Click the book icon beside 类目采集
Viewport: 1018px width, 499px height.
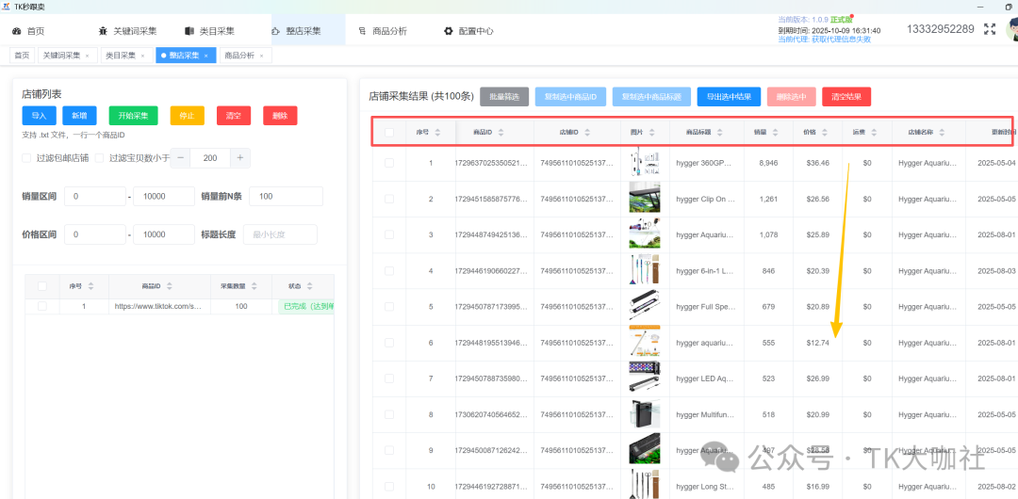pyautogui.click(x=189, y=31)
